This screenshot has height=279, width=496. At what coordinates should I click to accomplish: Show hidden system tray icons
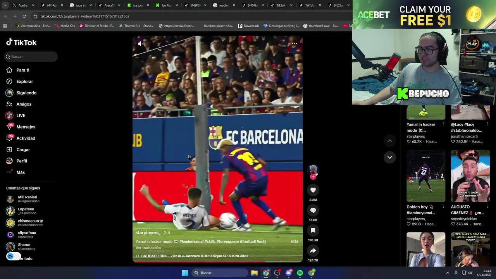coord(448,273)
